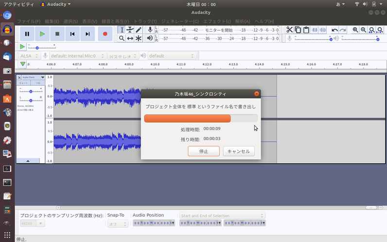
Task: Open the 選択(S) menu
Action: coord(70,21)
